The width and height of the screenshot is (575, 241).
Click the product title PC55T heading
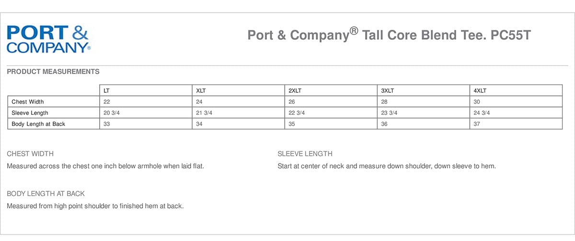(x=389, y=35)
